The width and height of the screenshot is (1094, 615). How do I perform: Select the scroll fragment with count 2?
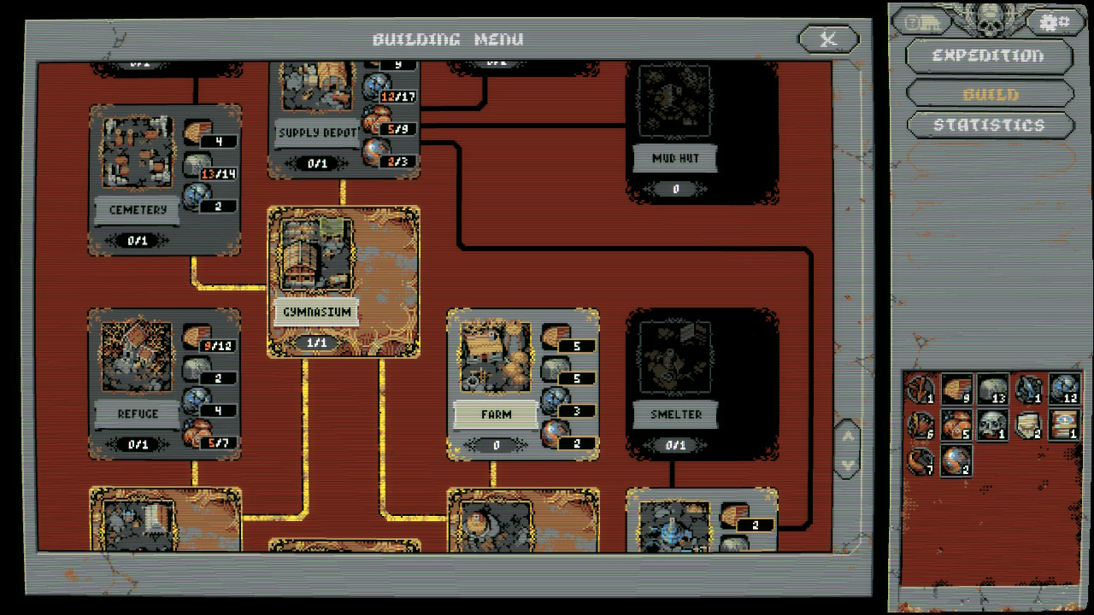1029,425
